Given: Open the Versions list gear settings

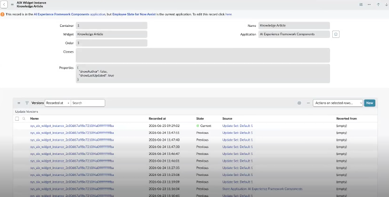Looking at the screenshot, I should tap(299, 103).
